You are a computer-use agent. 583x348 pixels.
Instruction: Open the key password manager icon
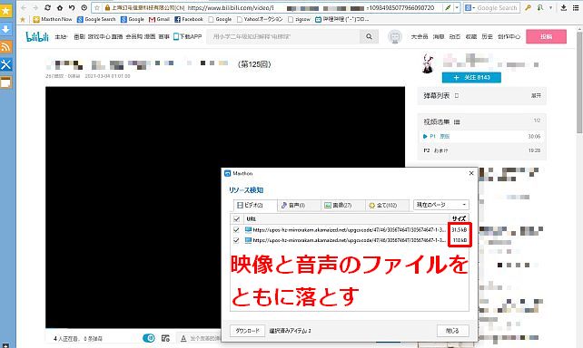point(528,7)
